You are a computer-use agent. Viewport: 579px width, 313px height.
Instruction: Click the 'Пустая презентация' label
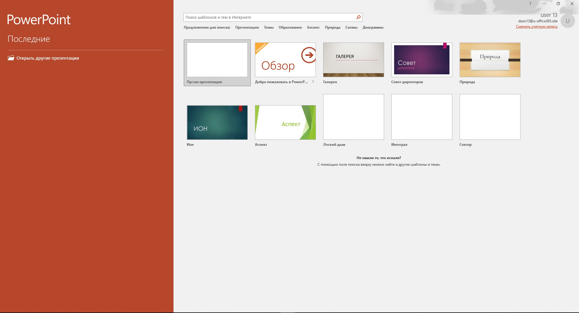[204, 82]
